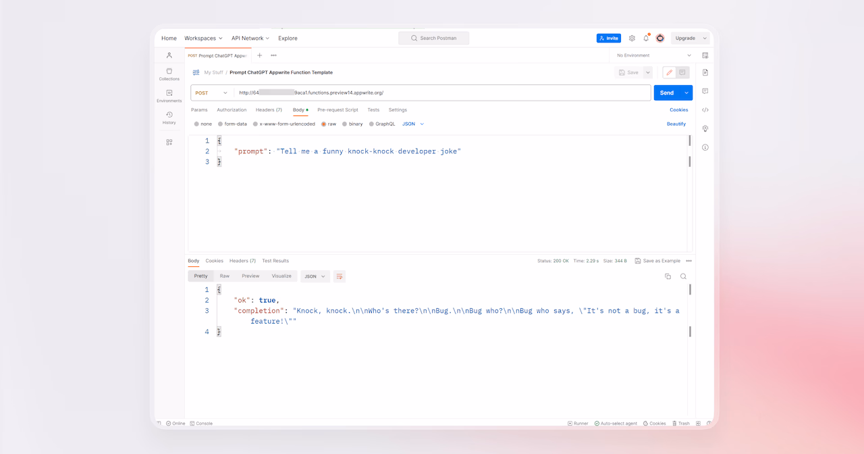Click the Search Postman field
The width and height of the screenshot is (864, 454).
(433, 39)
